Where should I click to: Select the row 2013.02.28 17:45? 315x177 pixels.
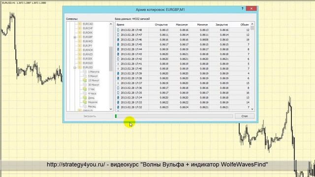(x=183, y=44)
